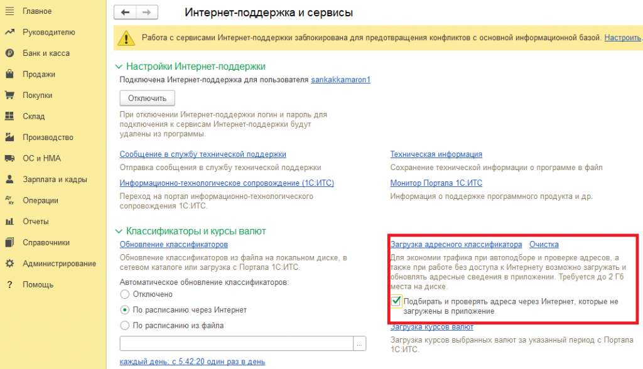Open the Техническая информация link
This screenshot has width=643, height=369.
click(436, 154)
